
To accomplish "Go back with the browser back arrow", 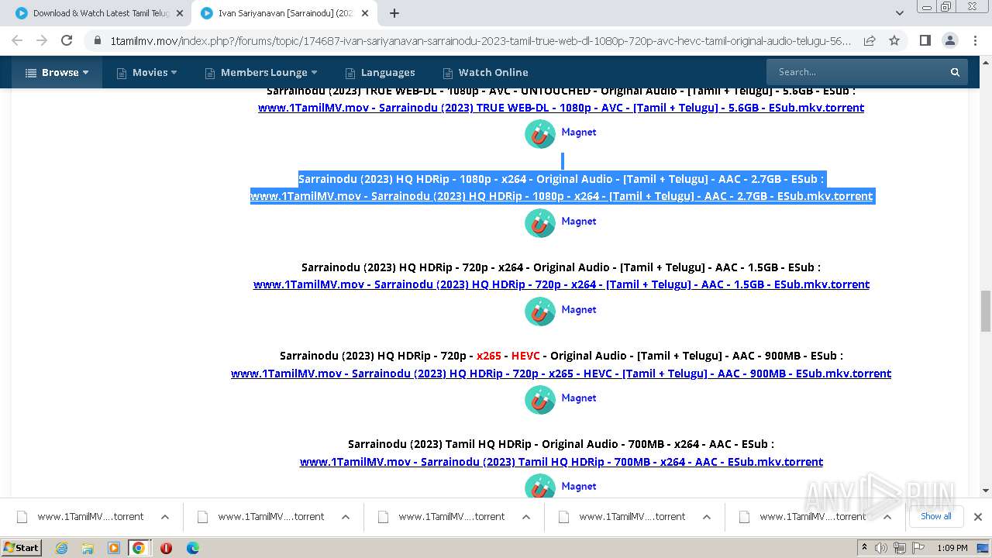I will click(x=17, y=40).
